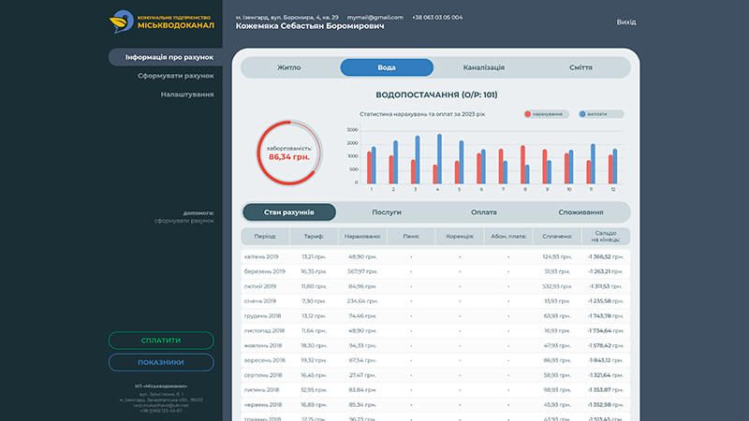Image resolution: width=749 pixels, height=421 pixels.
Task: Select the 'квітень 2019' table row
Action: point(435,255)
